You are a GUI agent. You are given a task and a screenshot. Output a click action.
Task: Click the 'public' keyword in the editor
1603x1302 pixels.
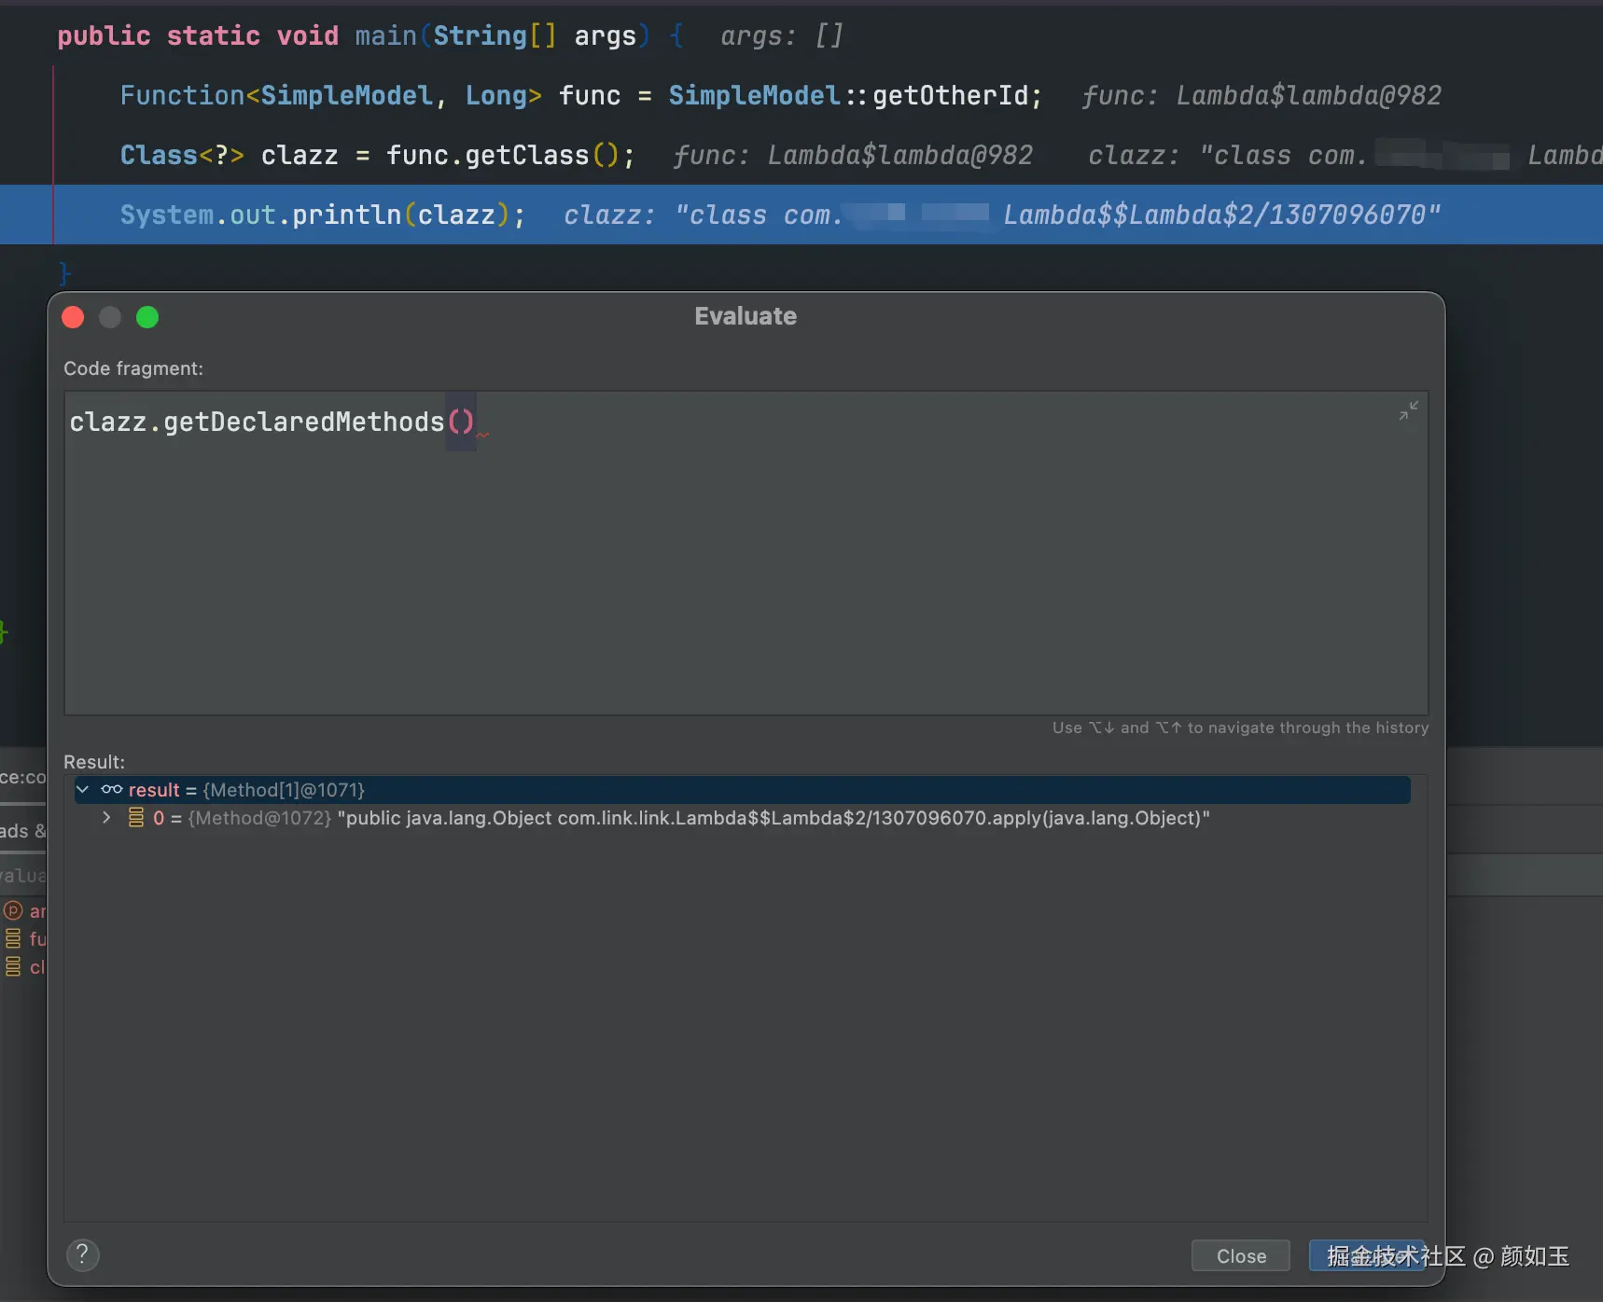[x=104, y=35]
